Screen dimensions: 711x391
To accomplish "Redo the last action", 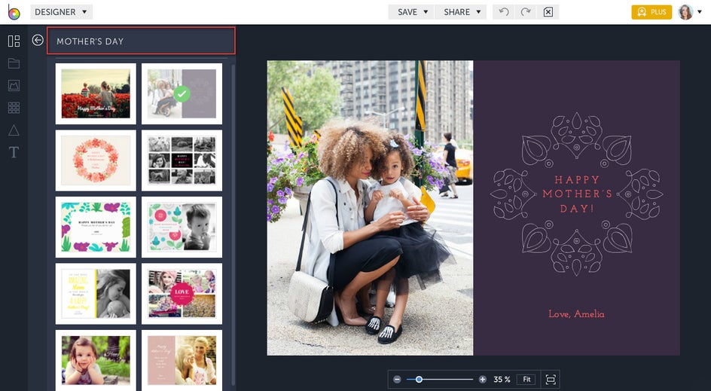I will [x=526, y=12].
